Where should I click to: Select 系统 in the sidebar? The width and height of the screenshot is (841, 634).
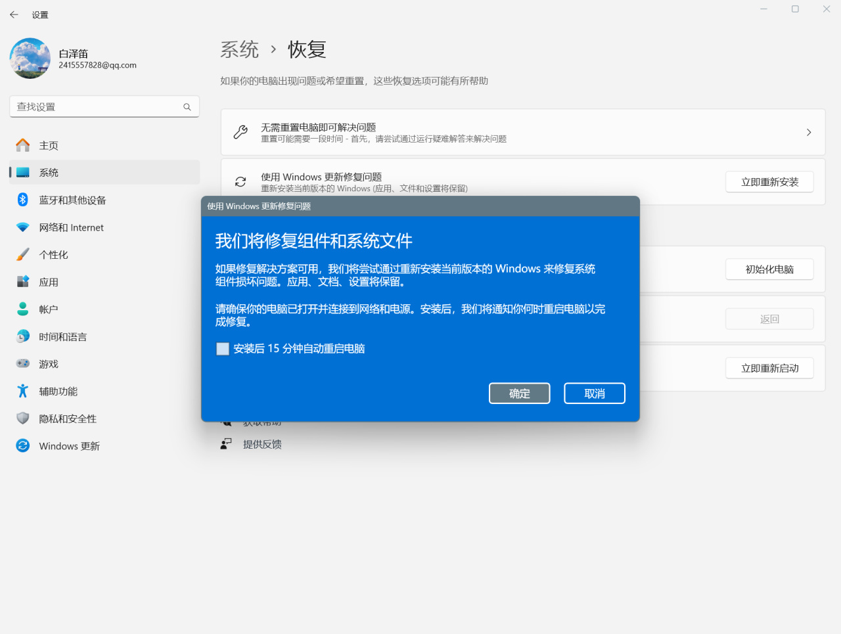[104, 173]
